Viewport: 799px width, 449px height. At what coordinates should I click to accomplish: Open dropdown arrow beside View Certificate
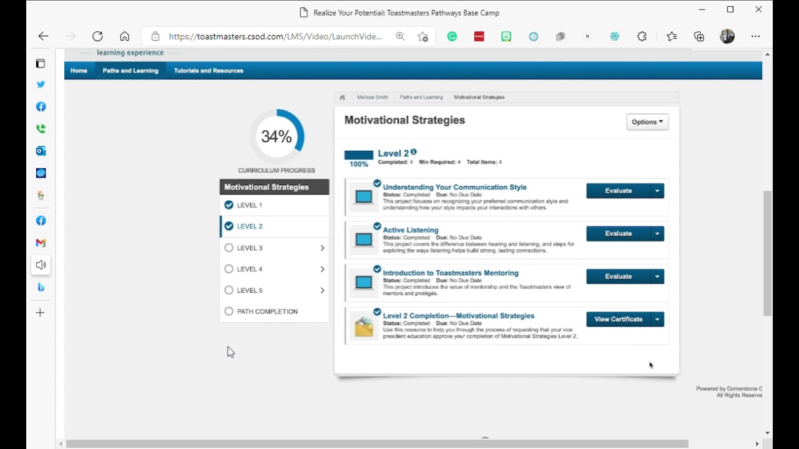pos(657,319)
